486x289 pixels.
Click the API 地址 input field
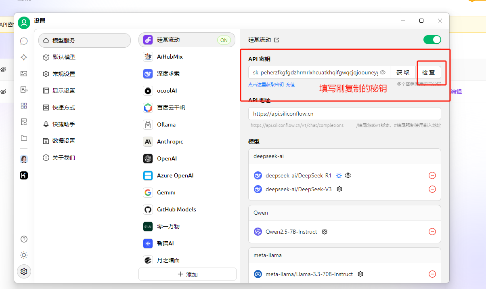click(x=345, y=114)
